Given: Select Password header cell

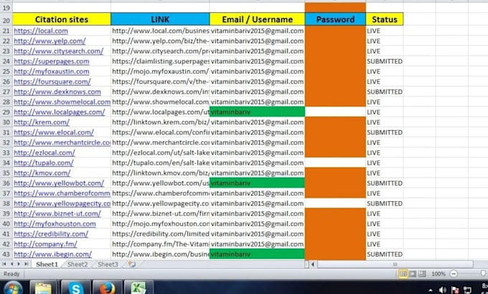Looking at the screenshot, I should click(x=335, y=19).
